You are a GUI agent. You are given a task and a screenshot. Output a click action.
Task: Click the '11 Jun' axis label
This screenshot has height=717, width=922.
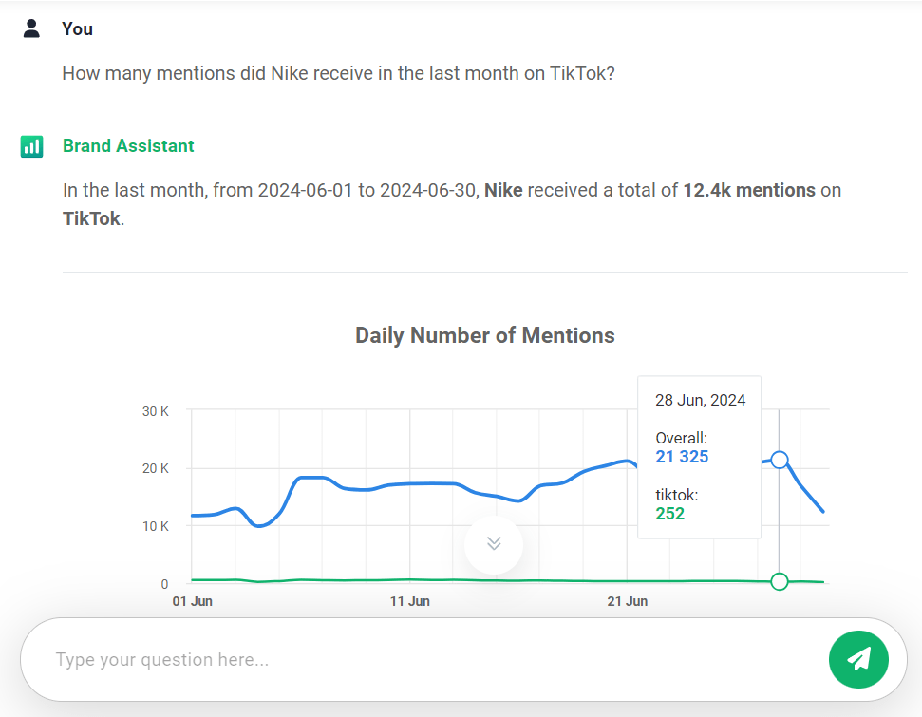(410, 601)
